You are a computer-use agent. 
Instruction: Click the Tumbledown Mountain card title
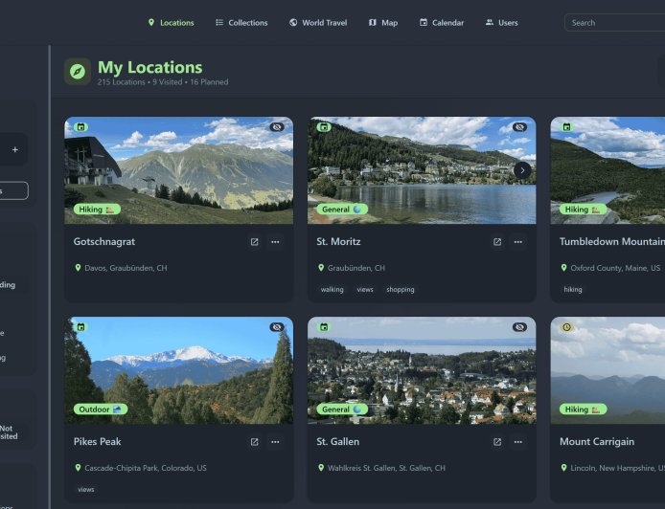(x=612, y=242)
